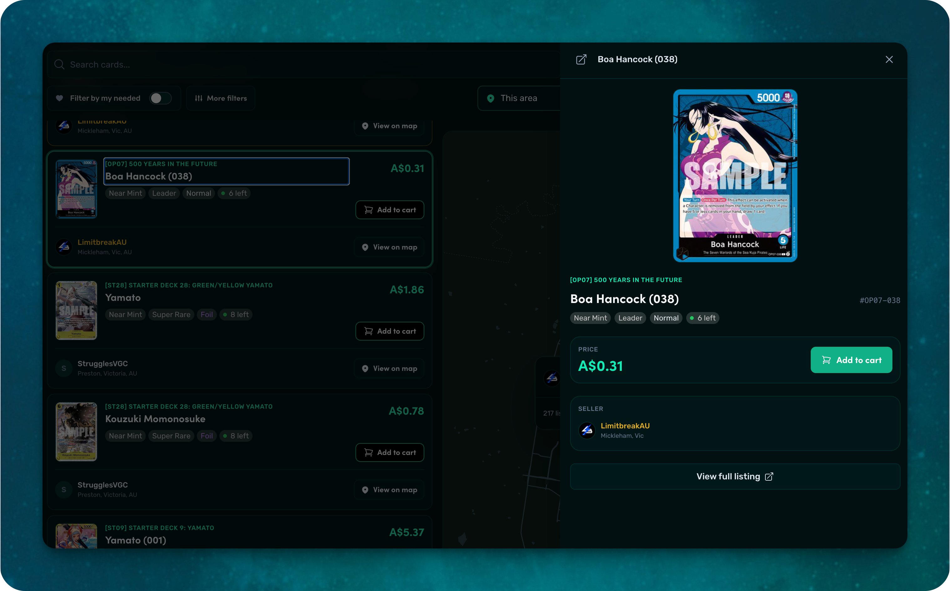Add Boa Hancock to cart from list
Viewport: 950px width, 591px height.
[x=390, y=210]
